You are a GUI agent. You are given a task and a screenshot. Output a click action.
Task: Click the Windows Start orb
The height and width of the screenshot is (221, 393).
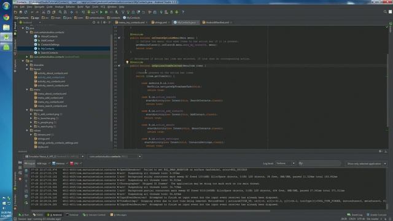(6, 6)
